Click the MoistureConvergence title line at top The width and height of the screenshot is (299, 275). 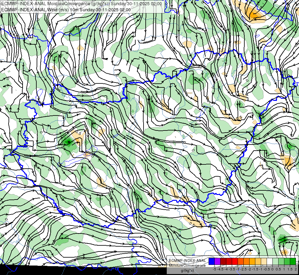[x=82, y=4]
